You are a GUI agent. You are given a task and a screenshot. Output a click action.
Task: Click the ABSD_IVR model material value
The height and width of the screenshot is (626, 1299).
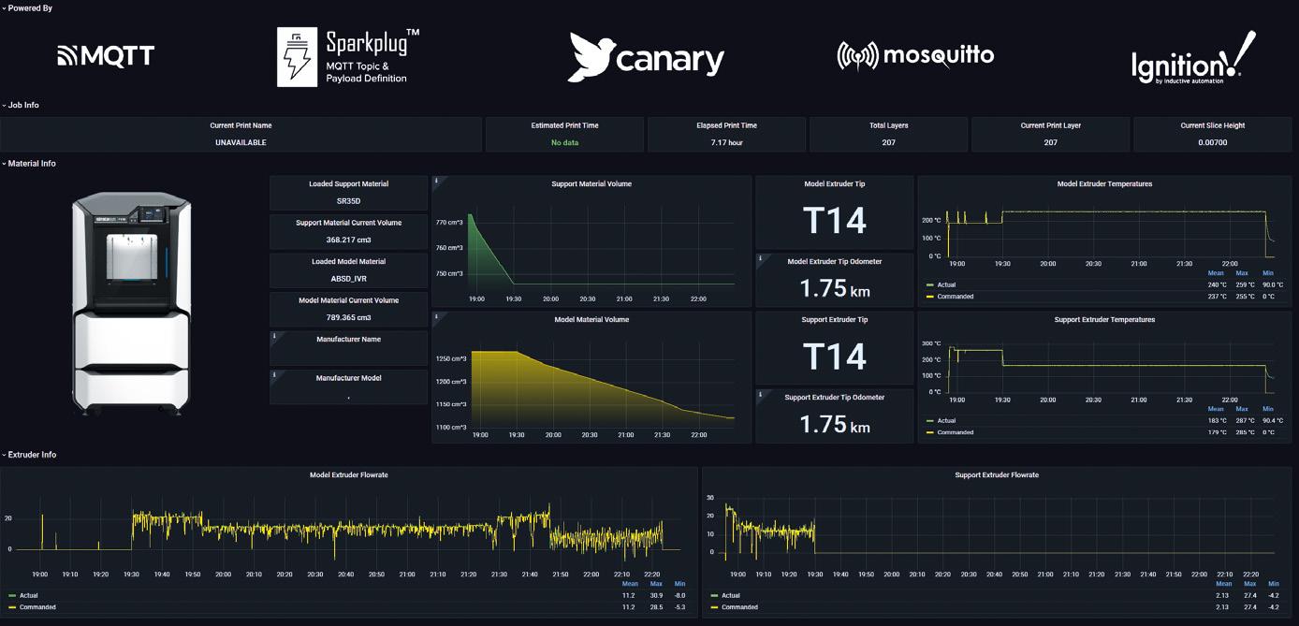pyautogui.click(x=348, y=279)
